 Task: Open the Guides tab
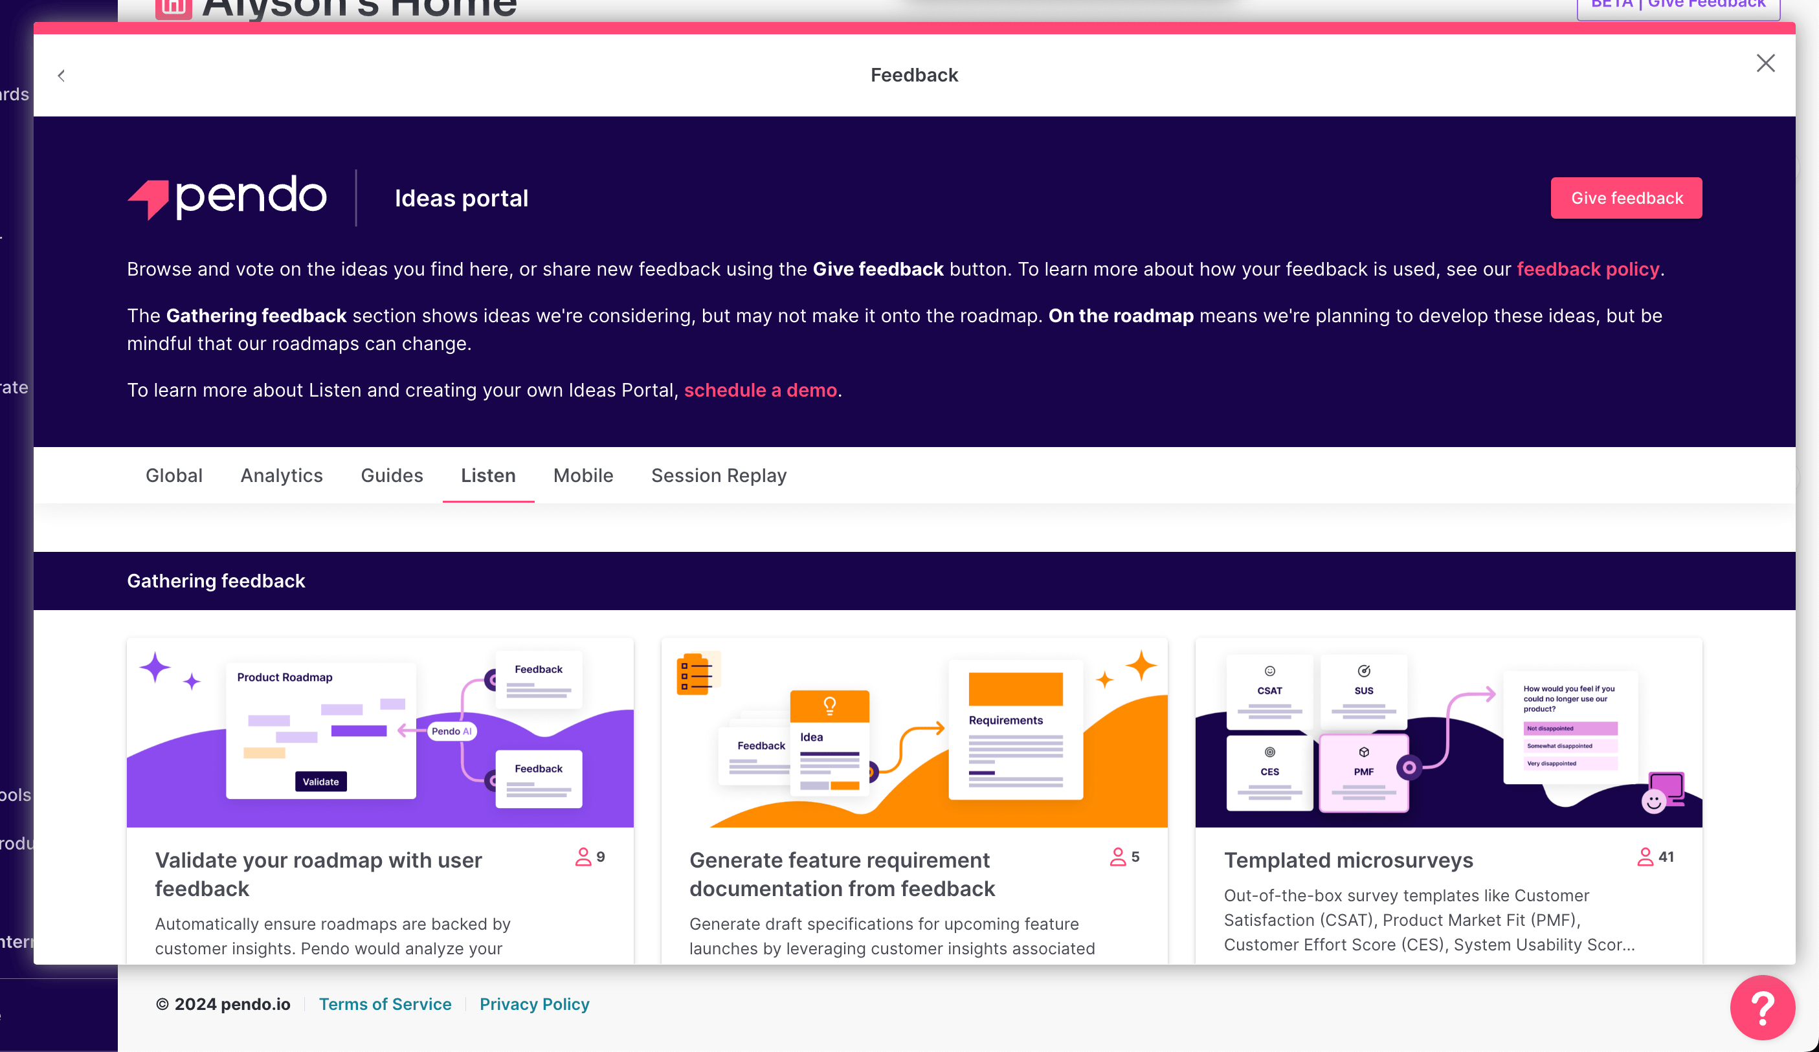coord(392,476)
